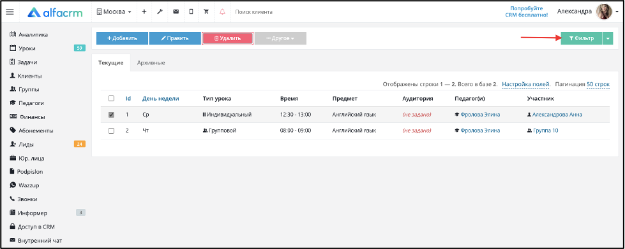
Task: Click the red Удалить button
Action: point(227,38)
